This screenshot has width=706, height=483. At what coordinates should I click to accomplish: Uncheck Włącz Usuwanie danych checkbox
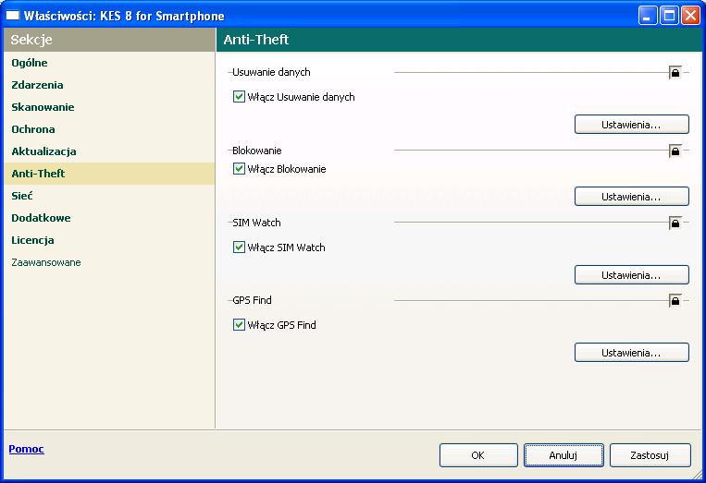click(x=239, y=97)
